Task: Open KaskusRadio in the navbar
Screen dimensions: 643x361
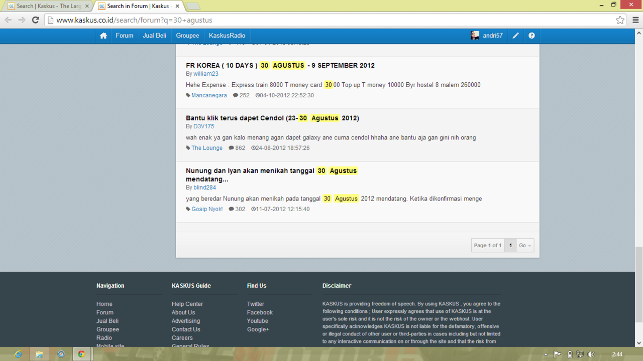Action: pos(227,36)
